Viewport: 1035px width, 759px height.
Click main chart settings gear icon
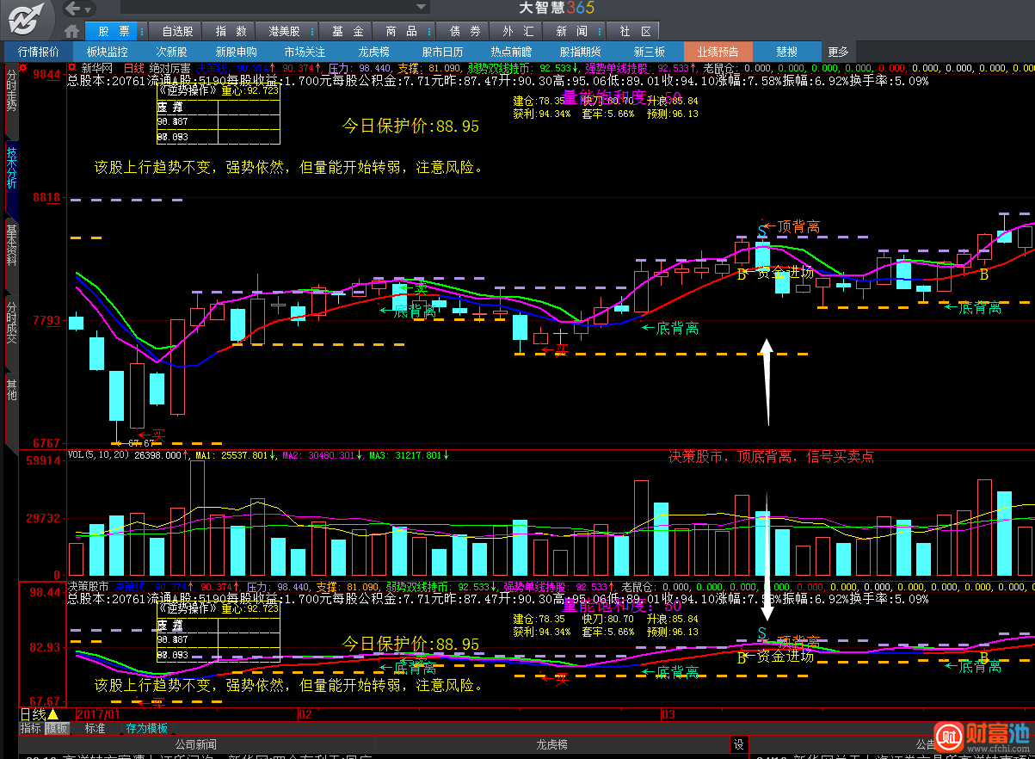tap(72, 68)
